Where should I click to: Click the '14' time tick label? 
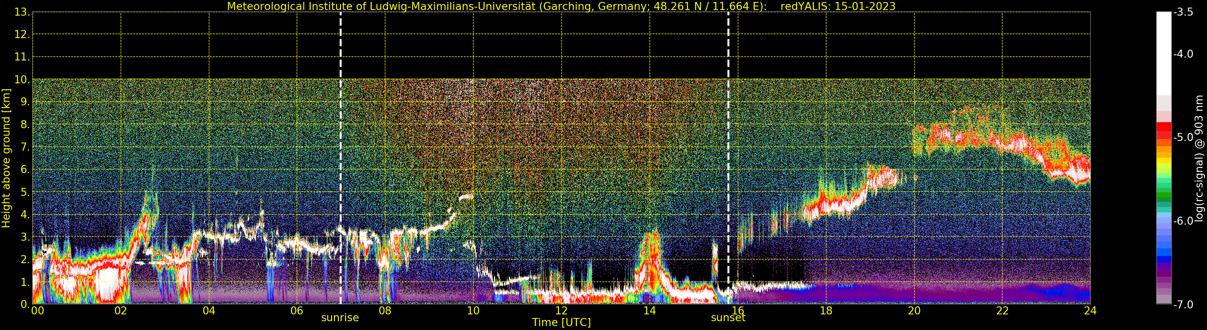[650, 310]
